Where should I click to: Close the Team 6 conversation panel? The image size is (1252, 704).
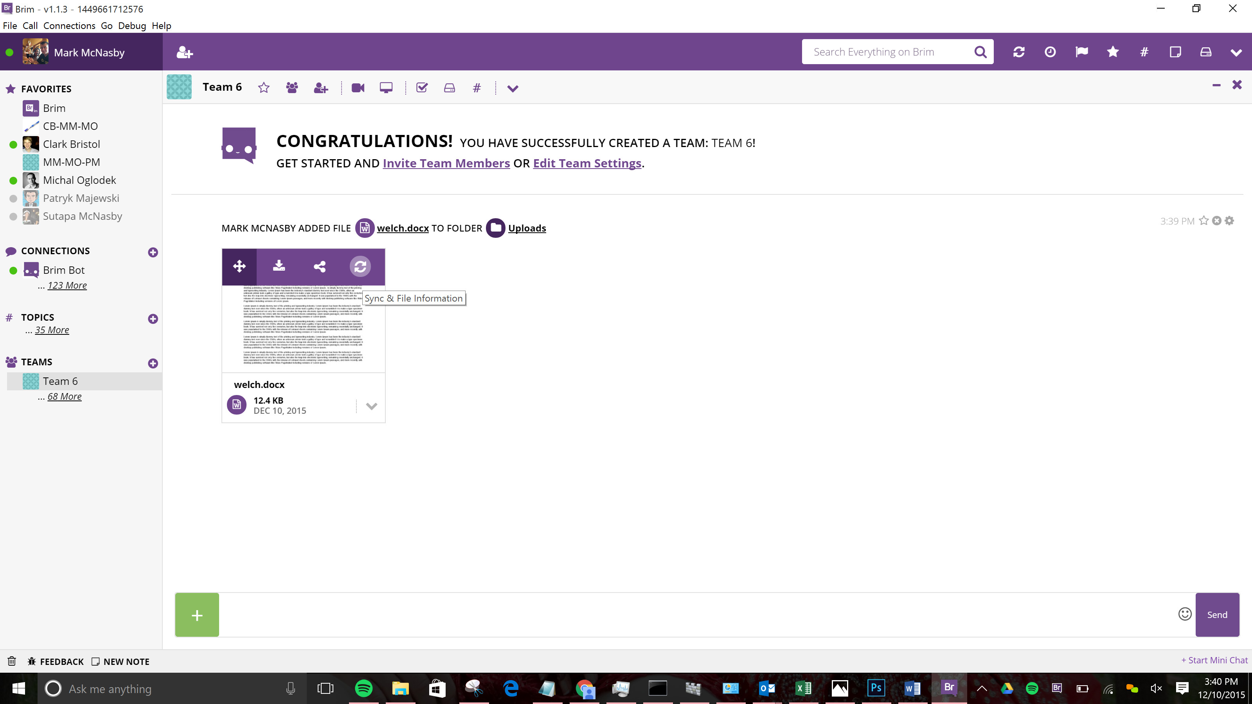click(1237, 85)
